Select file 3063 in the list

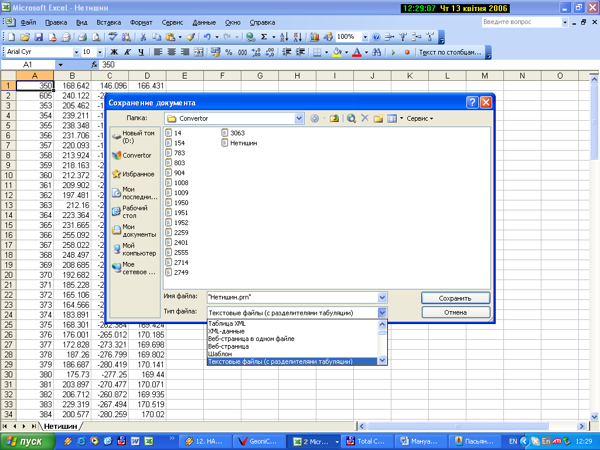pyautogui.click(x=233, y=133)
